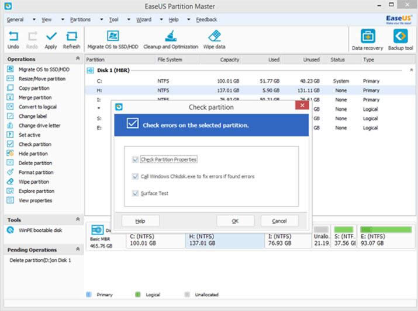Open Migrate OS to SSD/HDD tool
Screen dimensions: 418x311
click(x=112, y=36)
